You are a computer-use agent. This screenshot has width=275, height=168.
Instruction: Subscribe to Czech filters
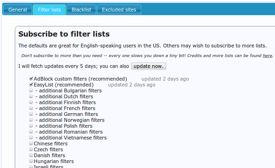coord(31,149)
